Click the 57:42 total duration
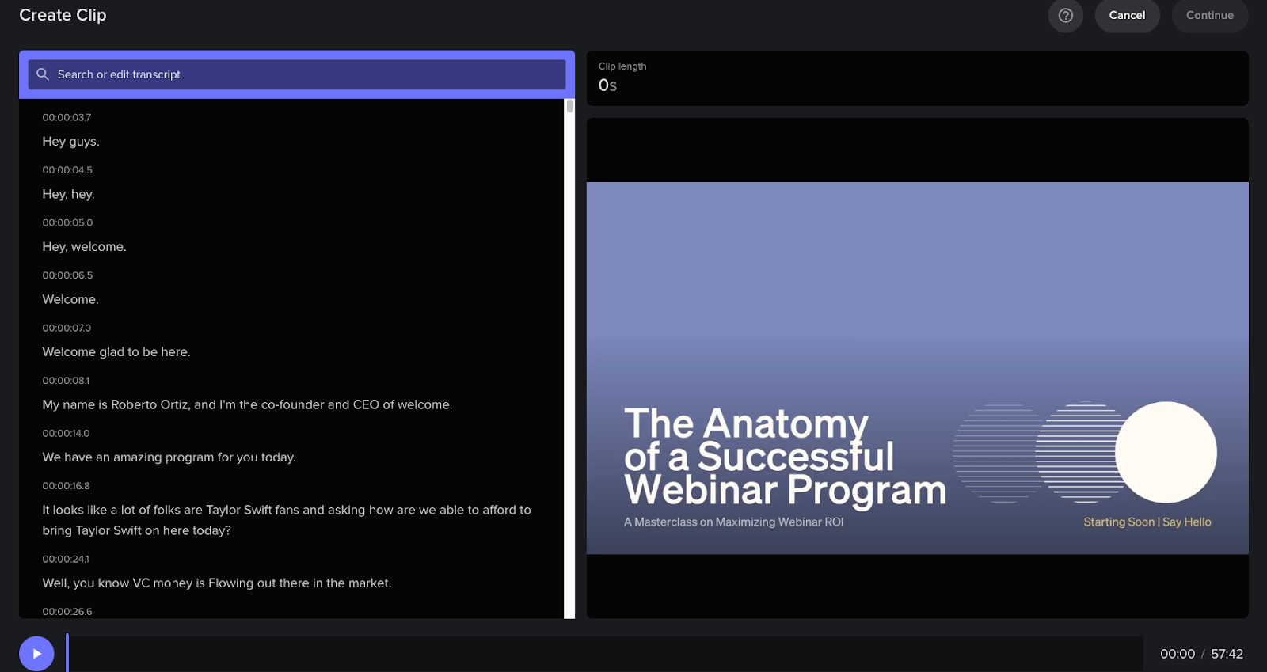This screenshot has height=672, width=1267. coord(1227,654)
